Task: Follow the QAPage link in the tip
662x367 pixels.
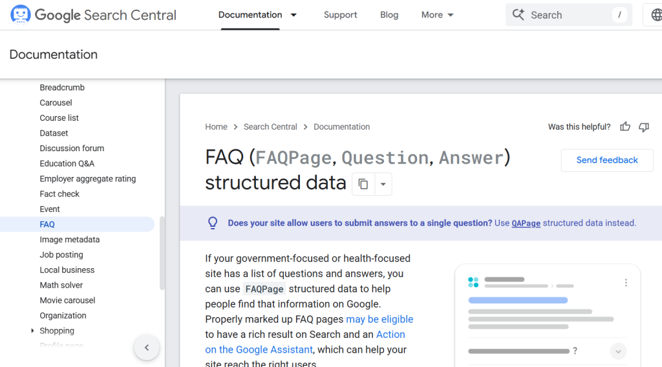Action: click(x=526, y=223)
